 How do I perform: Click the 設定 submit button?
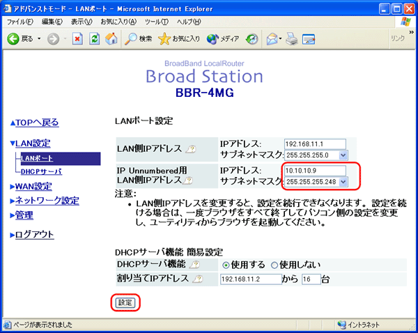[x=125, y=302]
